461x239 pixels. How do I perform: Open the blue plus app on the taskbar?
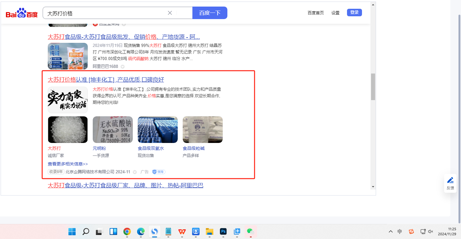point(237,231)
